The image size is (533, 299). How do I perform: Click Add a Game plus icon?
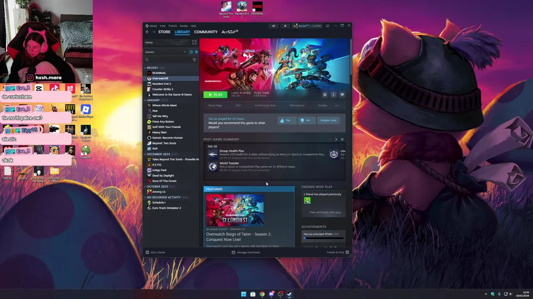[x=147, y=252]
